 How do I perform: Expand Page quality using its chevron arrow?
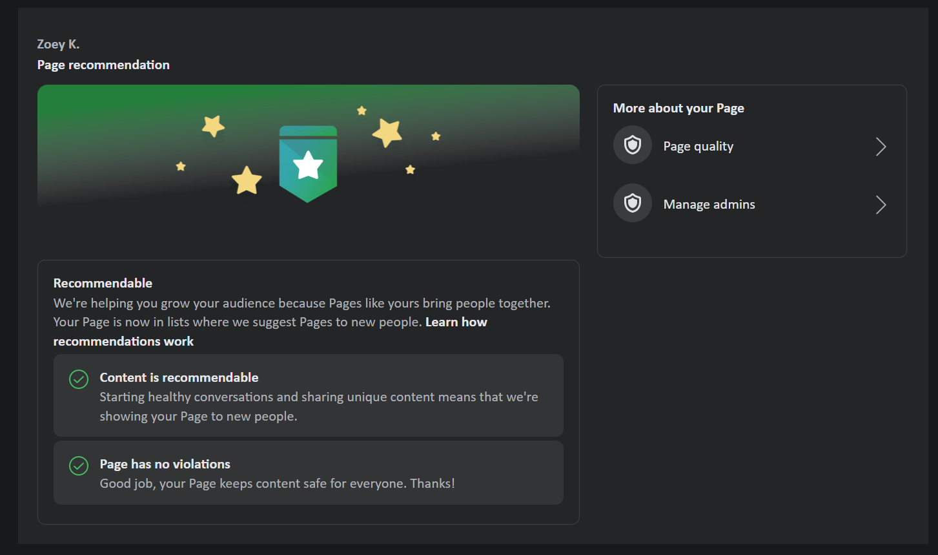881,147
